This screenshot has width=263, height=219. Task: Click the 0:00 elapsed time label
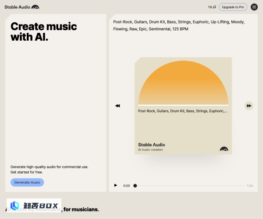click(127, 186)
